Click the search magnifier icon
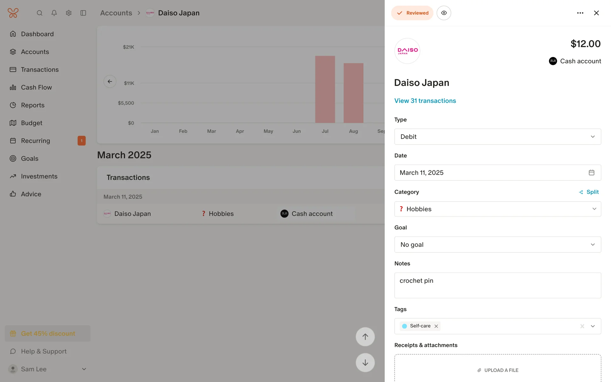Viewport: 611px width, 382px height. coord(39,13)
